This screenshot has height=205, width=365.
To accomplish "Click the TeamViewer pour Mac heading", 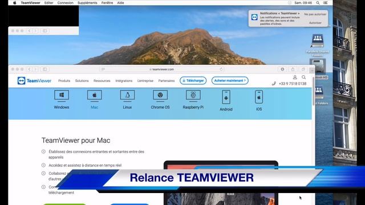I will pos(76,141).
